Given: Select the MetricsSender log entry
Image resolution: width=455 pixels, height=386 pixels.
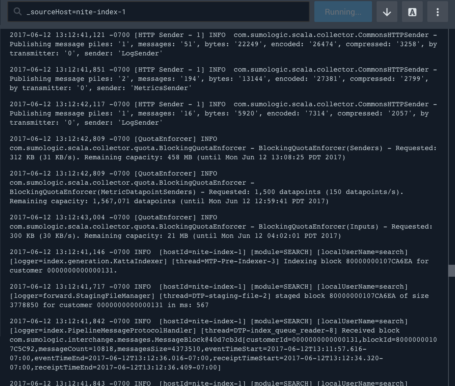Looking at the screenshot, I should click(223, 79).
